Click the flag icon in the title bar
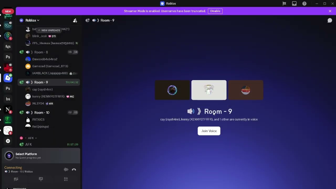The width and height of the screenshot is (336, 189). click(x=284, y=3)
